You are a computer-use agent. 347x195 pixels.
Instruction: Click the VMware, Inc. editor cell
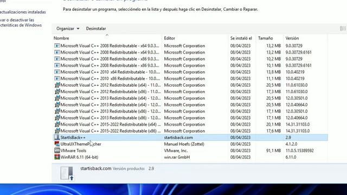(176, 151)
